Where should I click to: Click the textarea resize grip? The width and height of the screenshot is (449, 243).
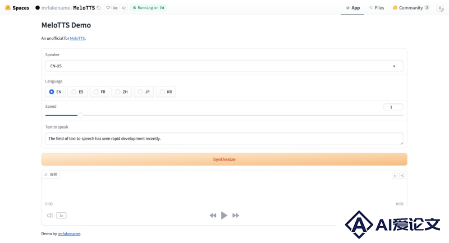(x=401, y=143)
